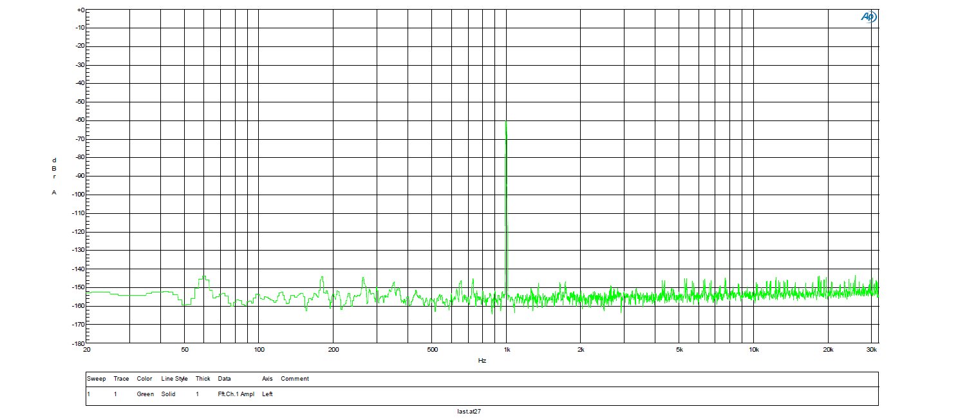Click the '-30' y-axis label
The width and height of the screenshot is (958, 420).
pos(80,65)
